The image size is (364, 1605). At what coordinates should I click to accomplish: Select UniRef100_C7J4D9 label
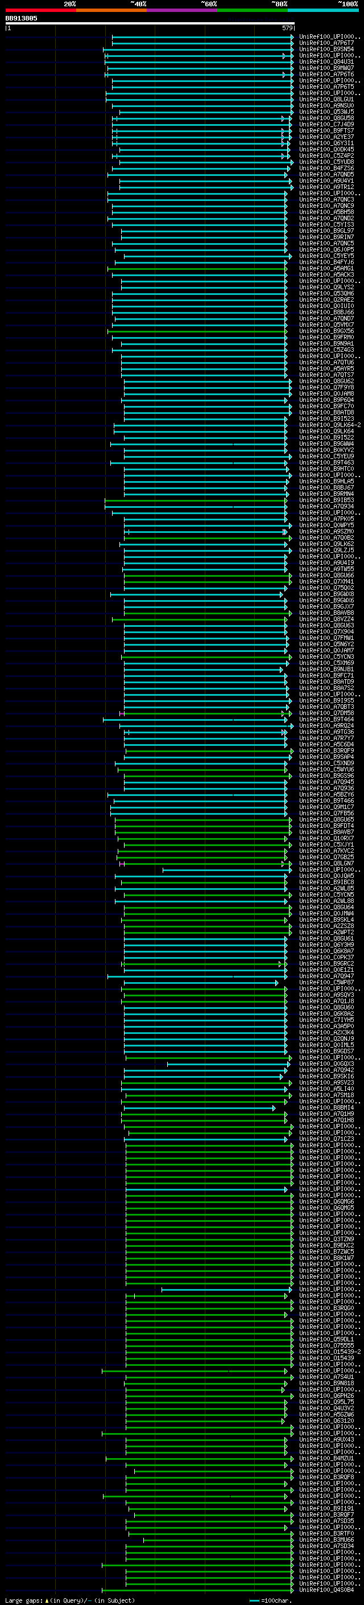tap(326, 124)
